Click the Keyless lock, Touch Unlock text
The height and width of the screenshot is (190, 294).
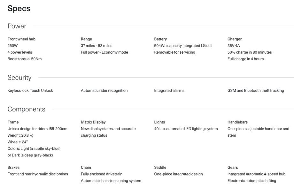(30, 90)
